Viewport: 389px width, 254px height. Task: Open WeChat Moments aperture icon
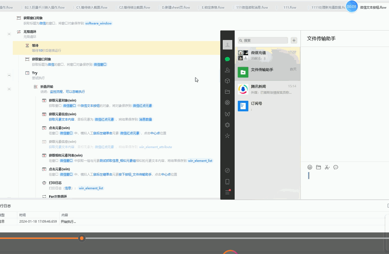click(227, 103)
